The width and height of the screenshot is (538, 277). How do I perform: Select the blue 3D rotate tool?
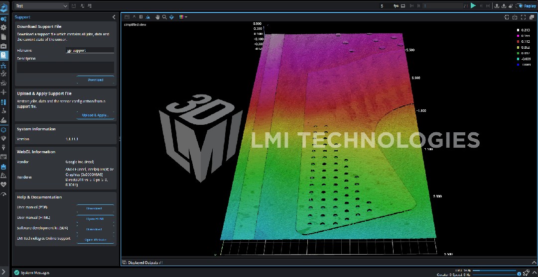(x=171, y=17)
